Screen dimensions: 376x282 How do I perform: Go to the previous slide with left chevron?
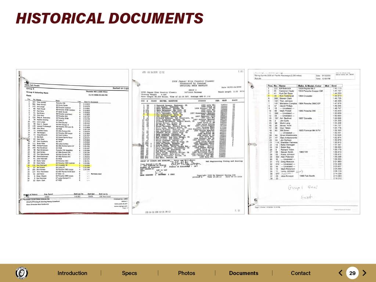click(x=340, y=273)
